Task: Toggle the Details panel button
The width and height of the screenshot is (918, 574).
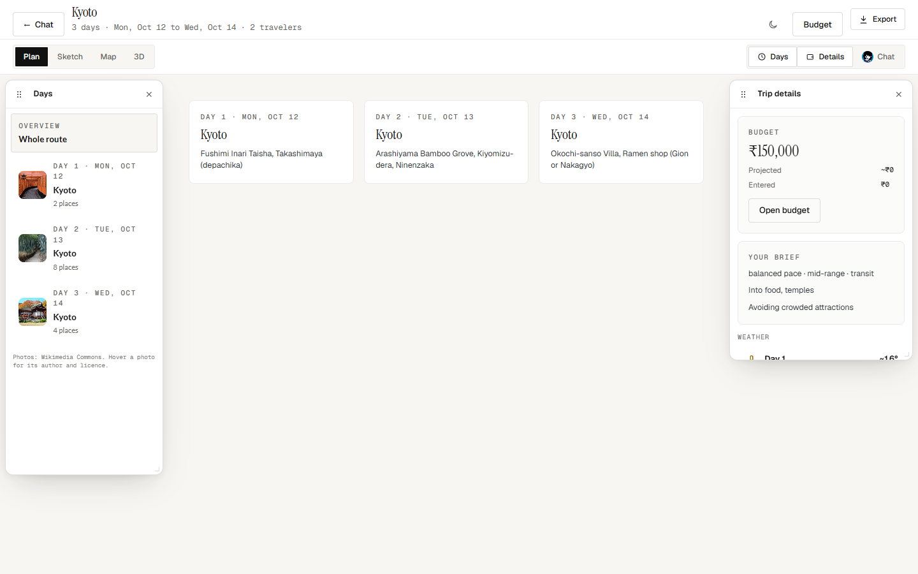Action: (825, 57)
